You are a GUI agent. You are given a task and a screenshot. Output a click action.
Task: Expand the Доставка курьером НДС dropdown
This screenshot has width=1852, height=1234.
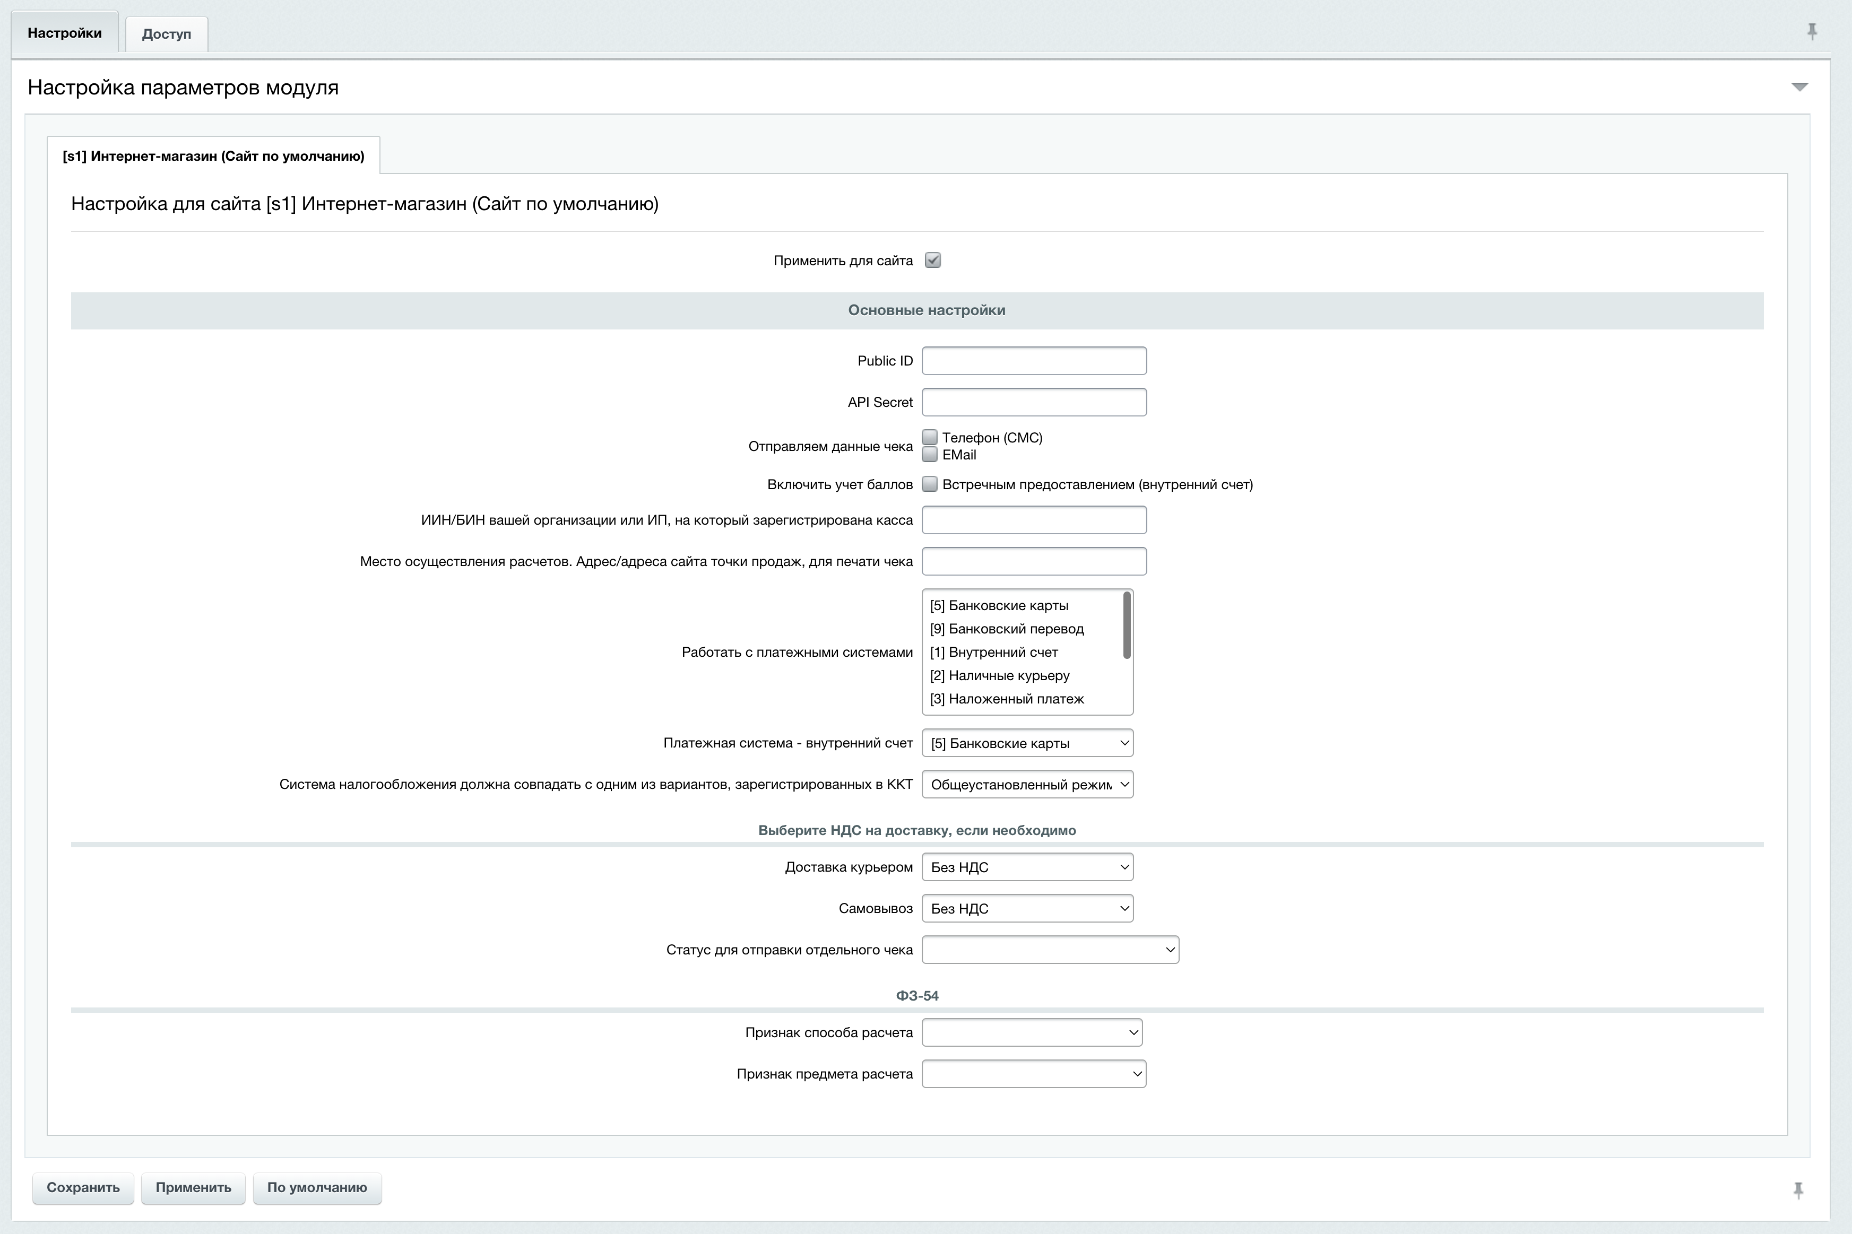point(1027,867)
